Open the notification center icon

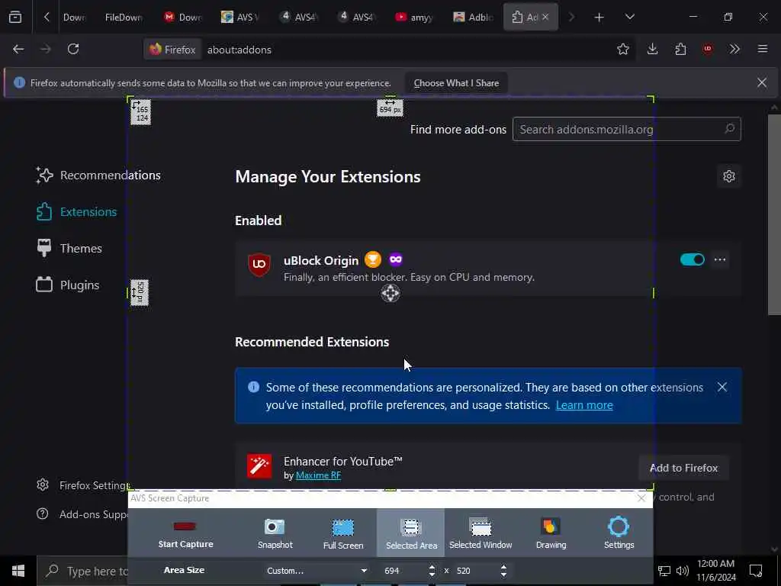click(756, 571)
